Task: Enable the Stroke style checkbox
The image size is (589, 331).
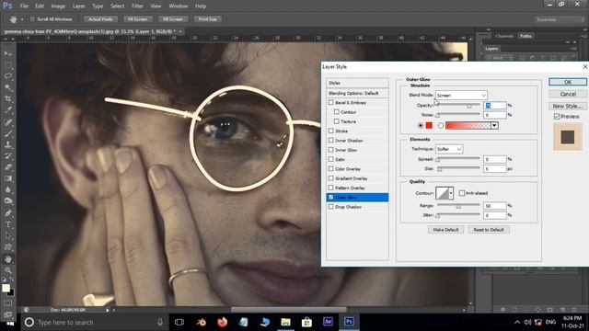Action: [331, 131]
